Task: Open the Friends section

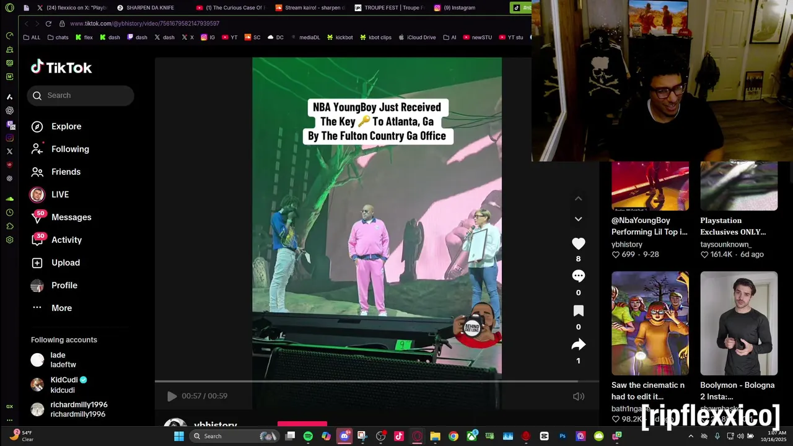Action: [x=56, y=172]
